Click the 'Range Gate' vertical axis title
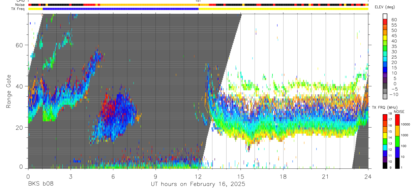Screen dimensions: 414x191 [8, 91]
